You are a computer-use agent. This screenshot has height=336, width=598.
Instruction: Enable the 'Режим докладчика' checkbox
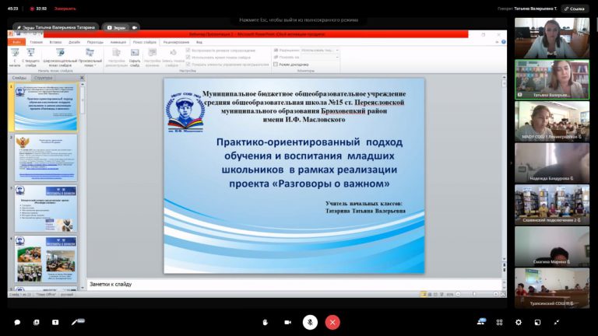click(x=276, y=64)
